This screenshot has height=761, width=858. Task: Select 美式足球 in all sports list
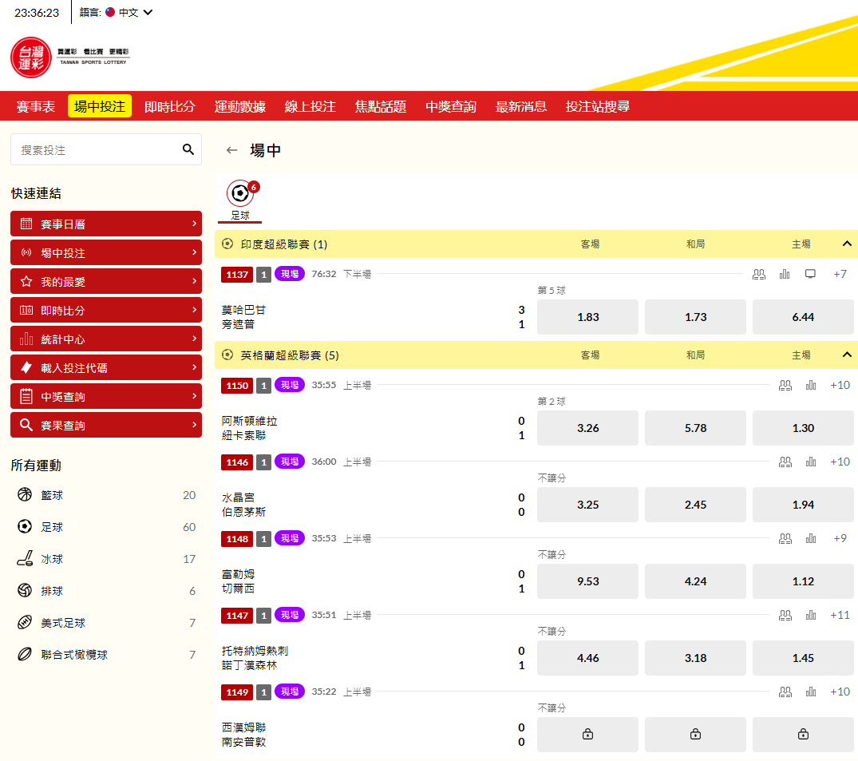106,623
